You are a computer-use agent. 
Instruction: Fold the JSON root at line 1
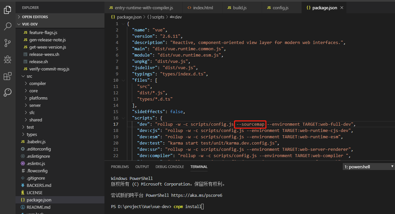123,24
